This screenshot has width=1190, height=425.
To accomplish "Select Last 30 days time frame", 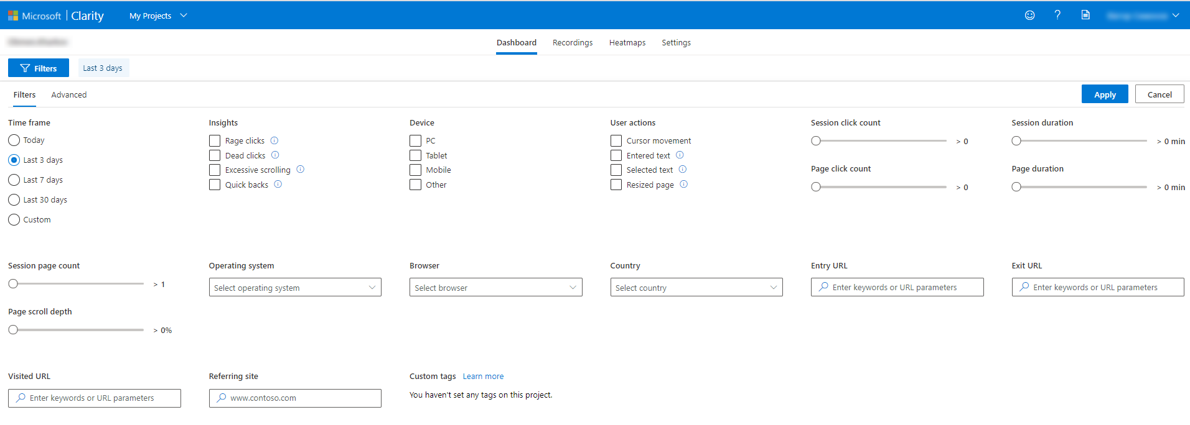I will click(14, 199).
